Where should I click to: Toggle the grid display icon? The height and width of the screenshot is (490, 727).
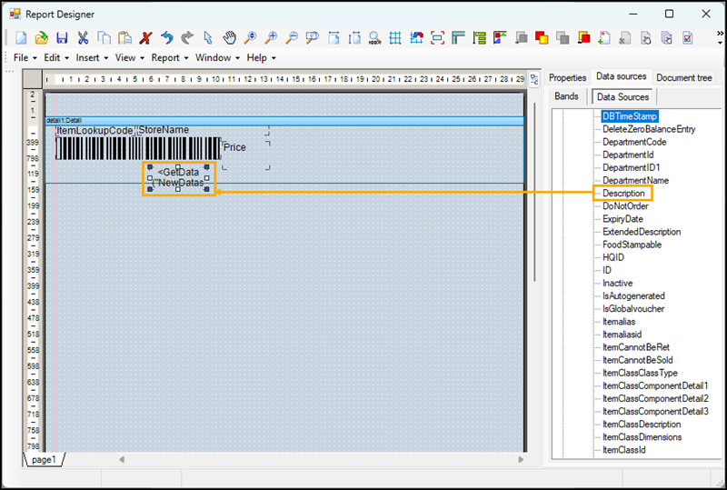(x=395, y=38)
